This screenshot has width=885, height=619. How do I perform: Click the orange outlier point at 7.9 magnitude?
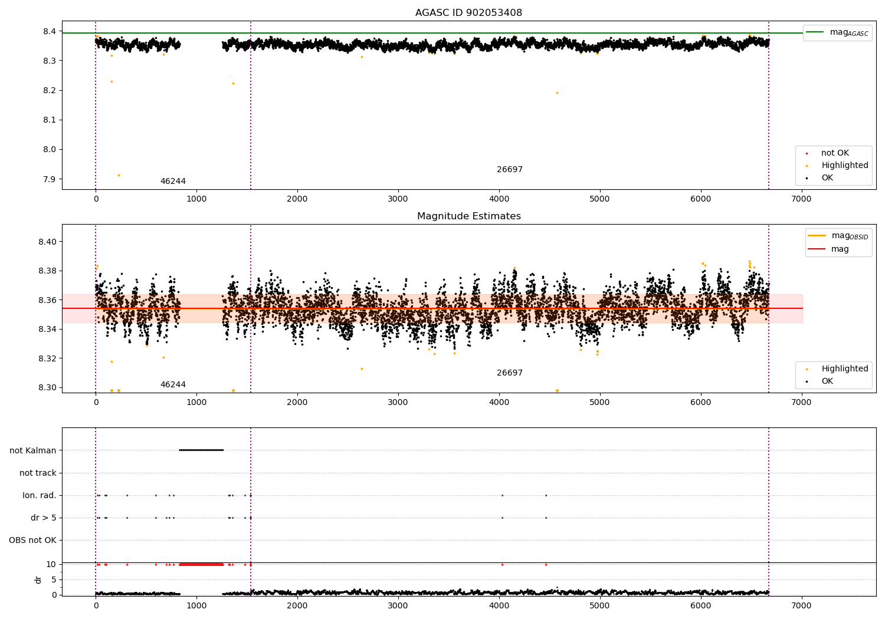(119, 175)
